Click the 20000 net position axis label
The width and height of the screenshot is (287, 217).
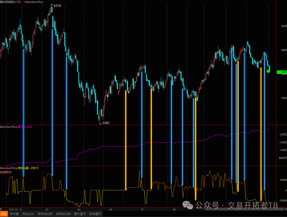point(283,180)
